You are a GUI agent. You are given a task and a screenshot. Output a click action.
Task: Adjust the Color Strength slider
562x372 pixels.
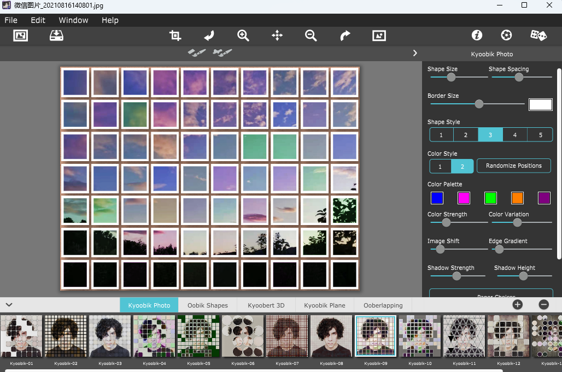click(x=446, y=222)
